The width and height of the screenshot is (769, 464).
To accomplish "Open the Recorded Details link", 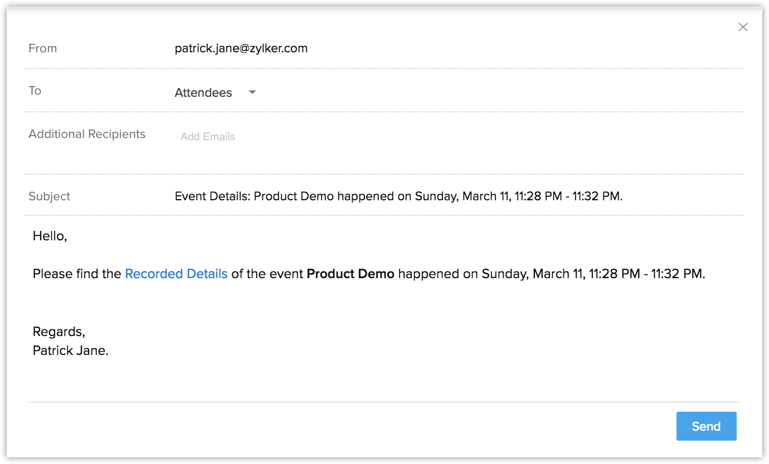I will click(x=176, y=274).
